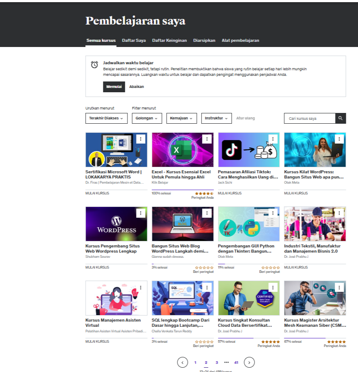Open the Industri Tekstil course thumbnail
This screenshot has width=358, height=372.
314,224
